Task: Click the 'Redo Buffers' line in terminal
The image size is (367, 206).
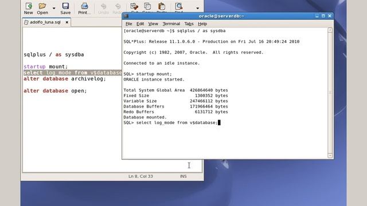Action: click(175, 112)
